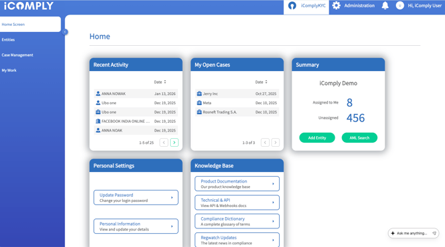The width and height of the screenshot is (445, 247).
Task: Click arrow on Personal Information card
Action: [x=172, y=226]
